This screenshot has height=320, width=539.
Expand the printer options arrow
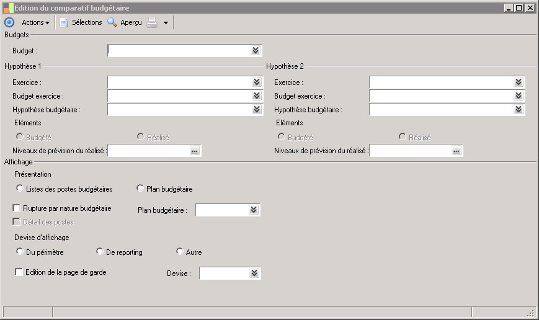click(x=166, y=23)
